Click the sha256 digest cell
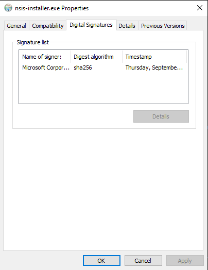 point(83,67)
